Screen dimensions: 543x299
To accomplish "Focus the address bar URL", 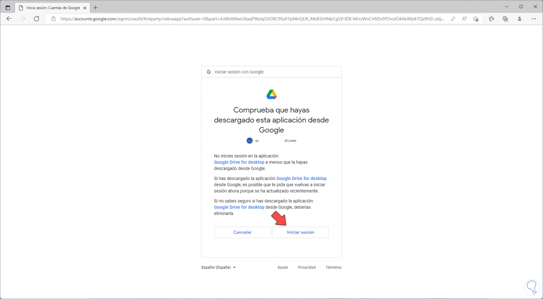I will click(x=252, y=19).
